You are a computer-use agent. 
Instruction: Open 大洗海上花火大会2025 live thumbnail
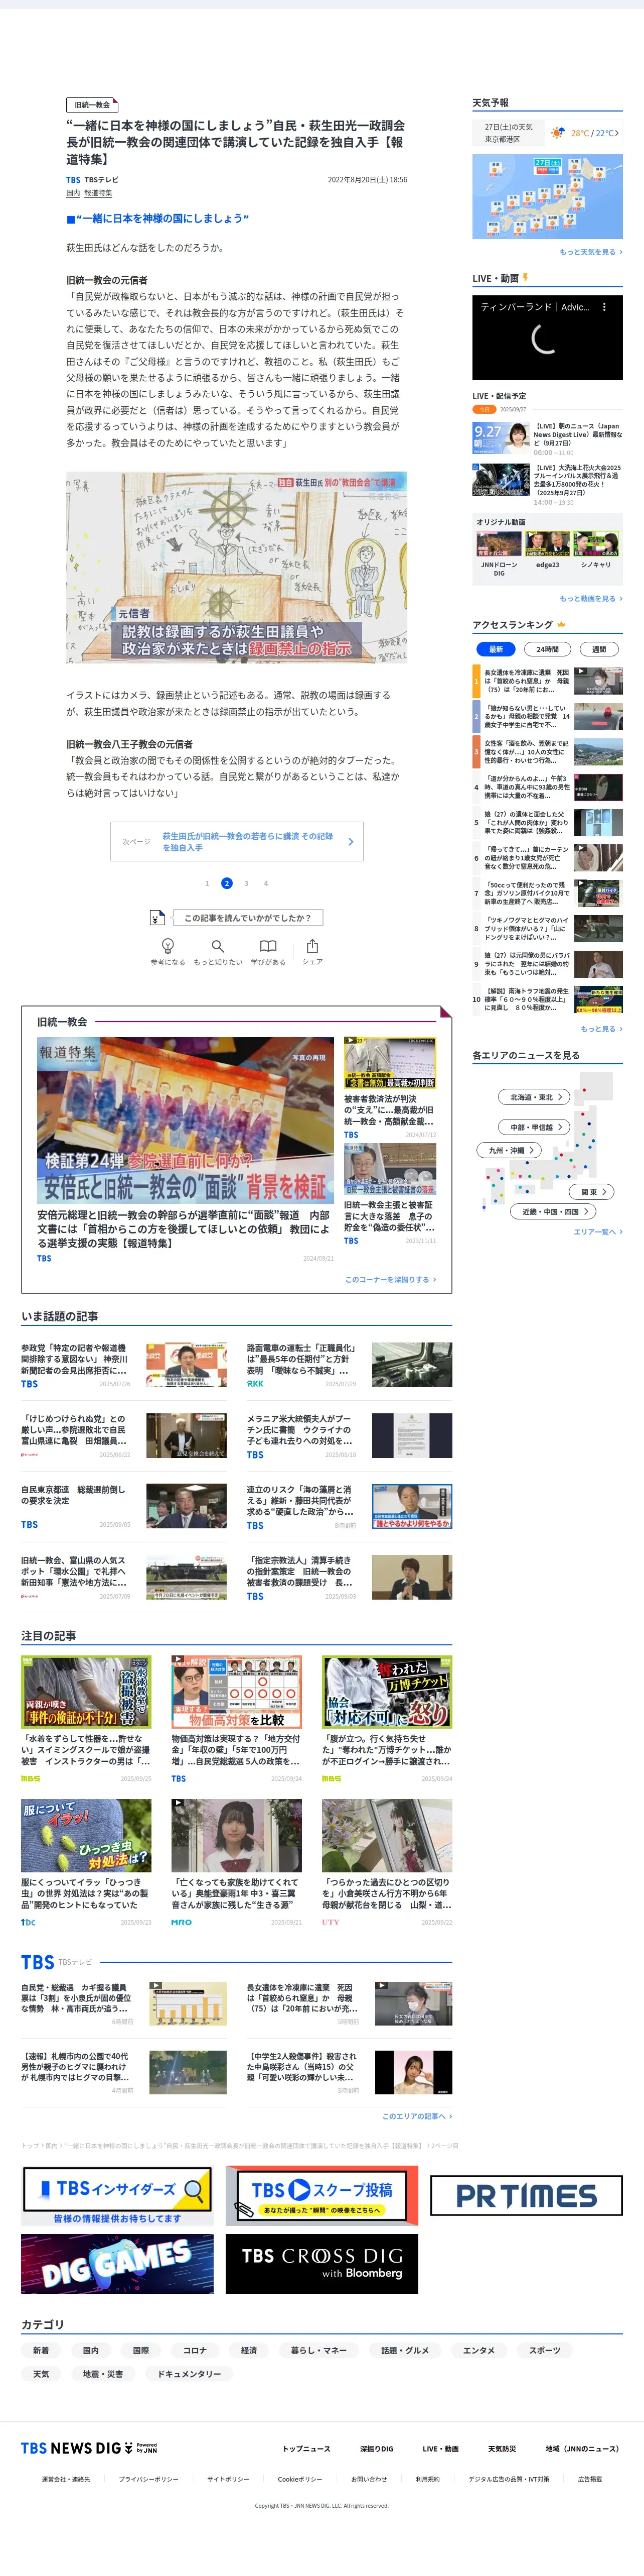[x=501, y=479]
